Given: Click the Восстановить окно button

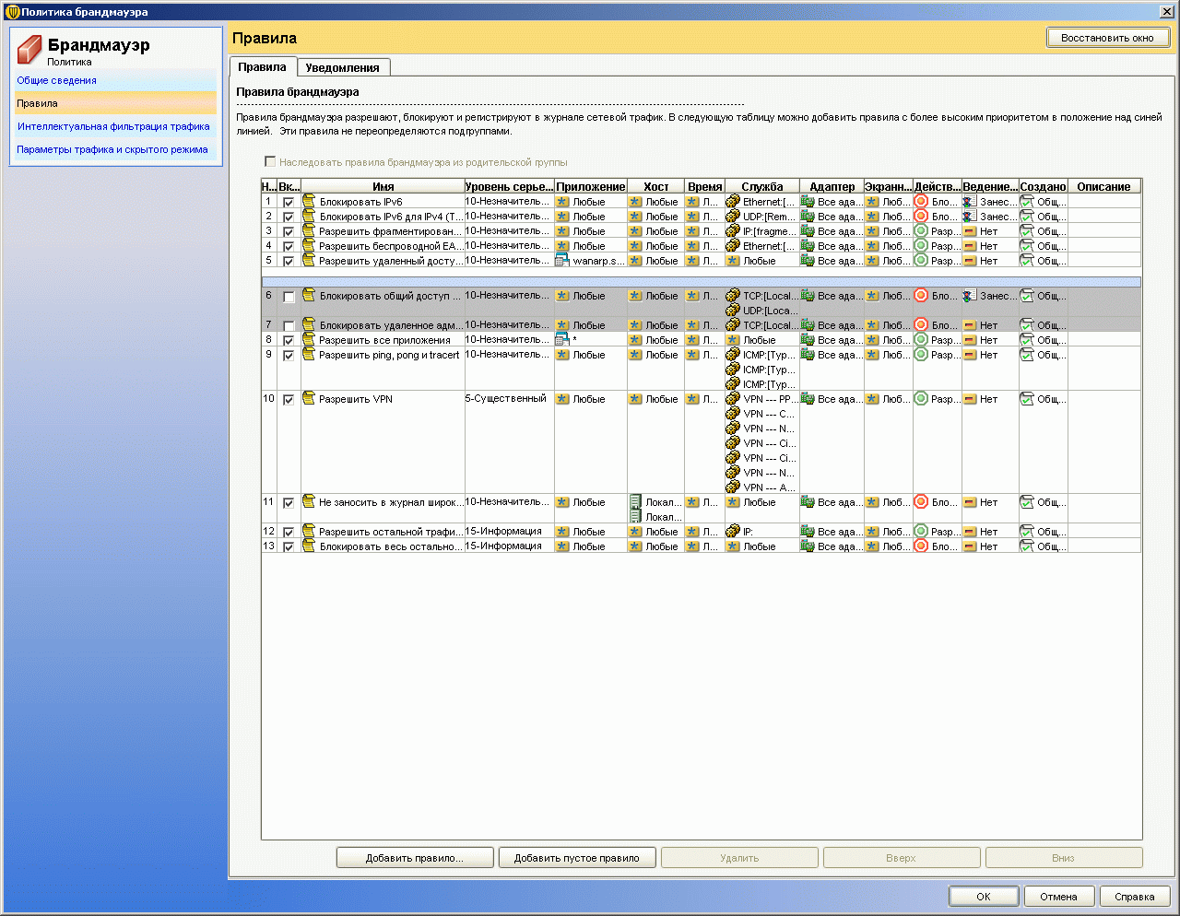Looking at the screenshot, I should [1107, 38].
